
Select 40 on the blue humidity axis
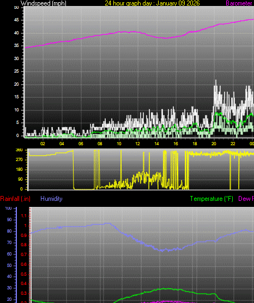pyautogui.click(x=9, y=277)
